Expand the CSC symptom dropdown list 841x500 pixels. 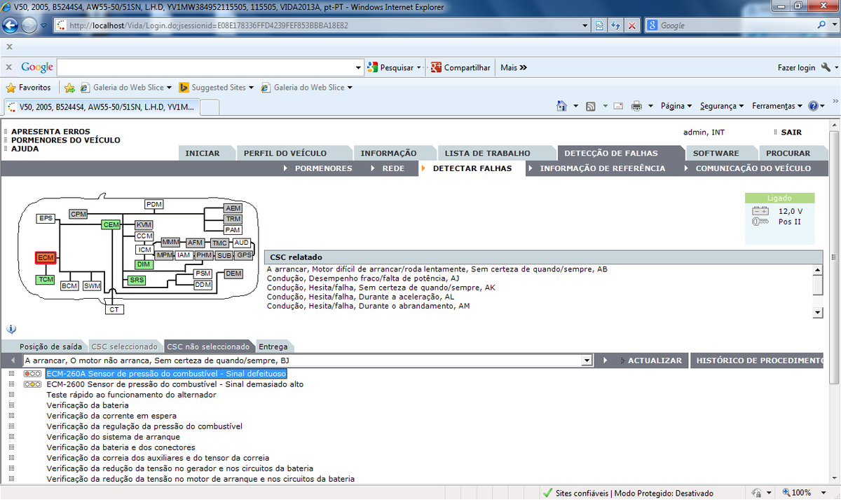point(587,360)
